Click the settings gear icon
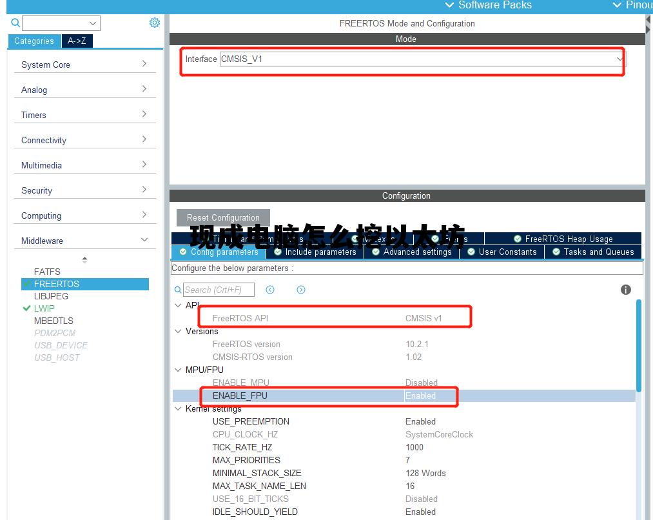 point(155,23)
